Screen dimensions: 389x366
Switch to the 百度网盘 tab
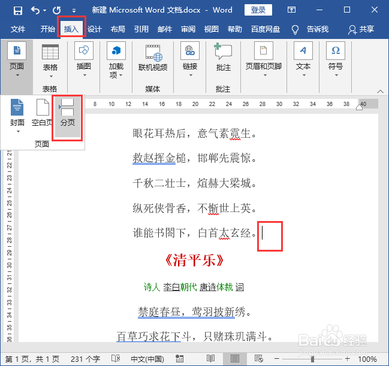click(266, 29)
